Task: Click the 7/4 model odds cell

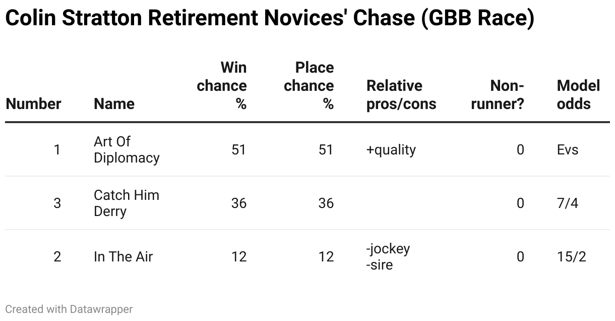Action: 568,203
